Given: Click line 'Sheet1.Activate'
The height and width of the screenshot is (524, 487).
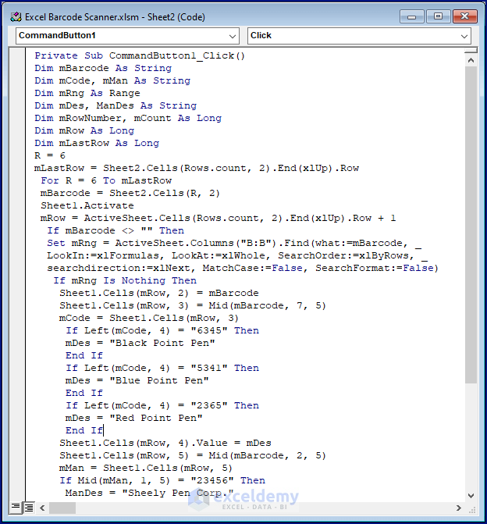Looking at the screenshot, I should 87,205.
